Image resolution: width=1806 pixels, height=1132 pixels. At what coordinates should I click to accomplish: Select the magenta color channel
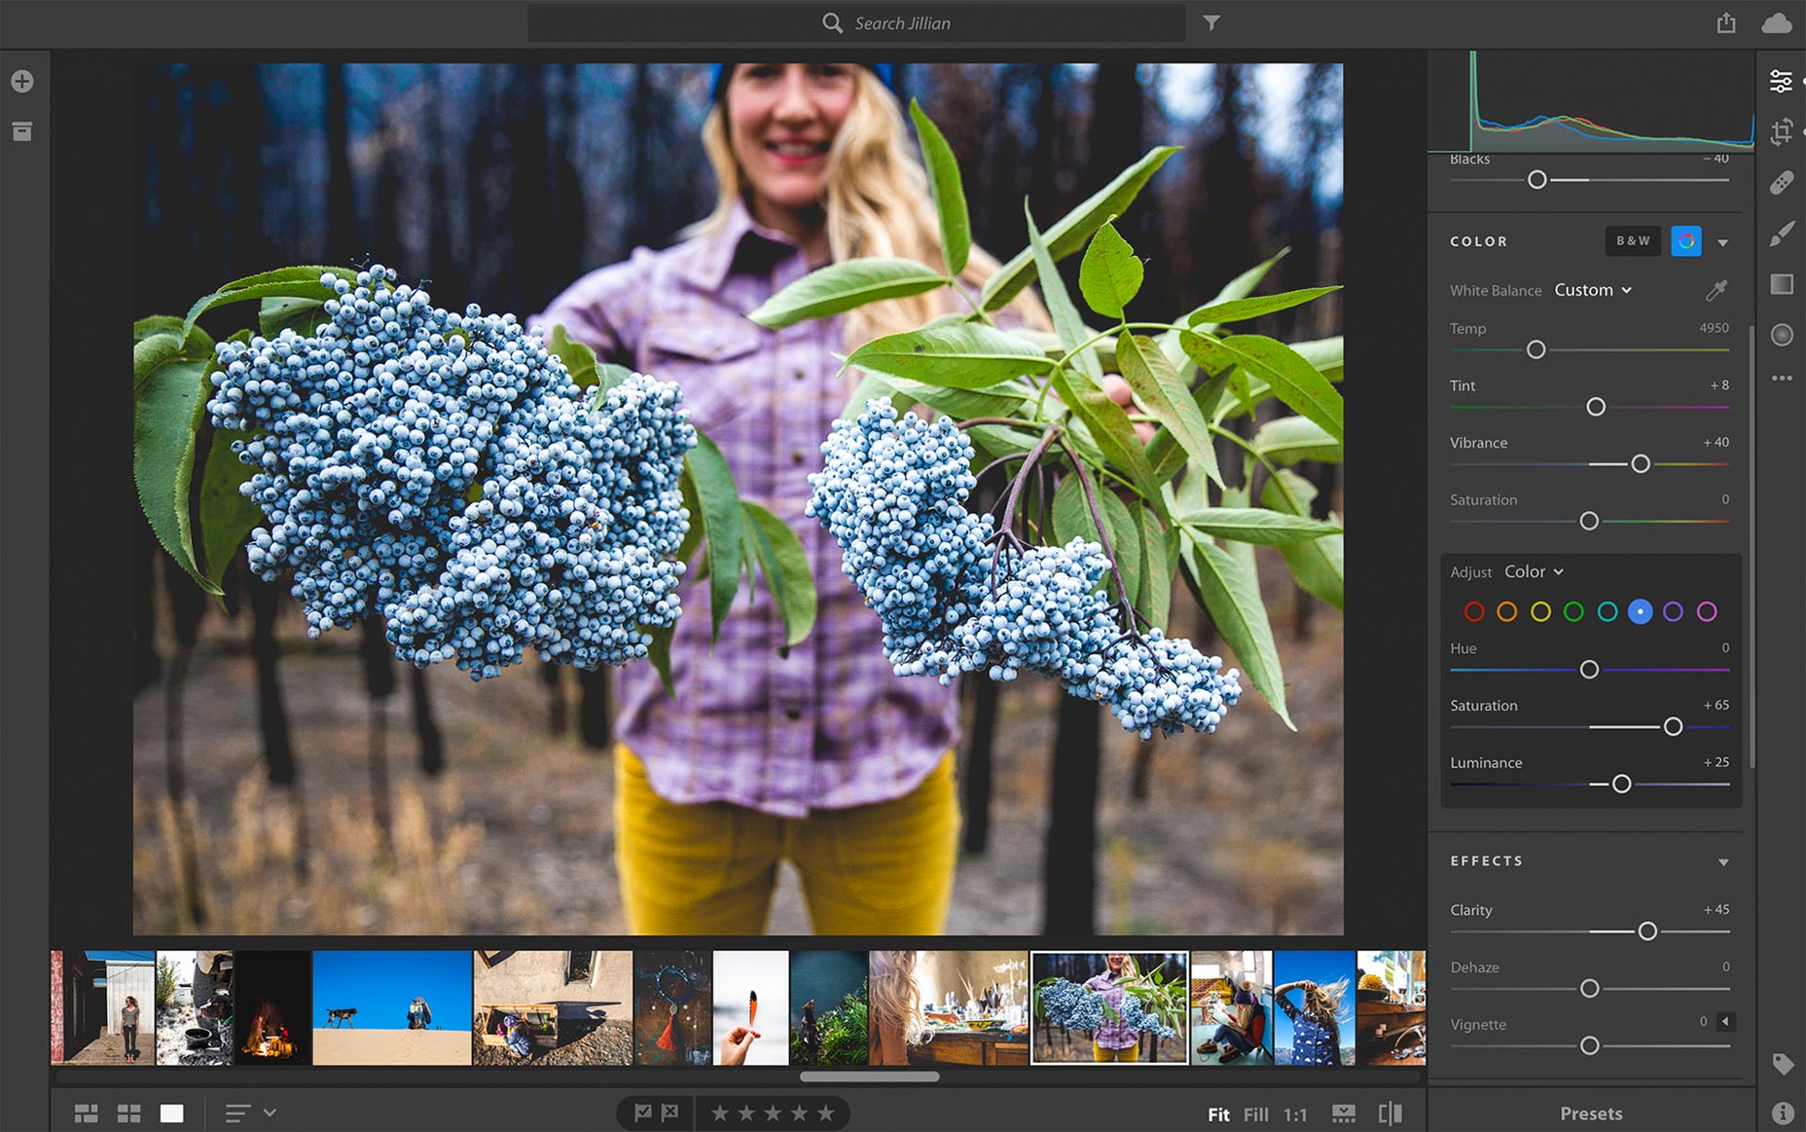[1707, 611]
